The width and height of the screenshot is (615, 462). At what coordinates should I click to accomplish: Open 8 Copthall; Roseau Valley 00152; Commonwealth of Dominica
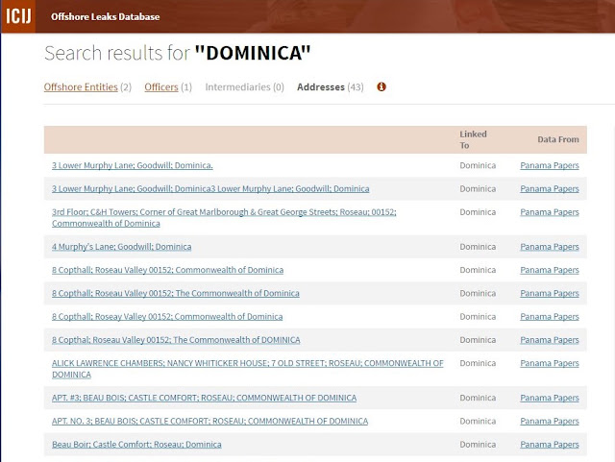click(x=167, y=270)
